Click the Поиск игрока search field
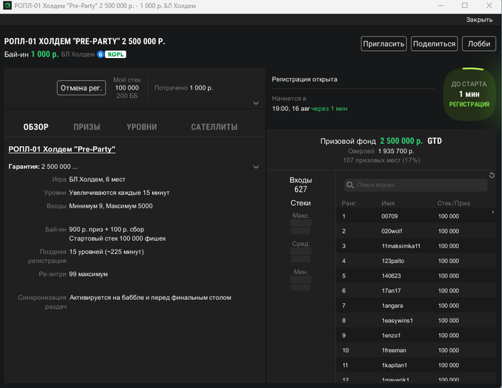Viewport: 502px width, 388px height. [416, 185]
